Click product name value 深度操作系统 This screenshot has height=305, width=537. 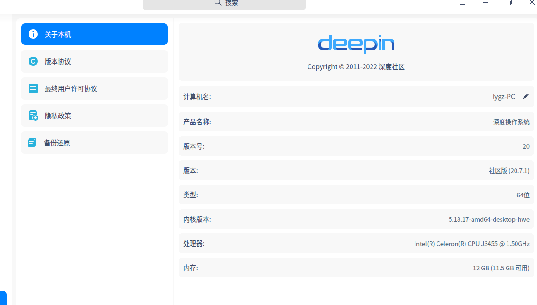tap(511, 122)
